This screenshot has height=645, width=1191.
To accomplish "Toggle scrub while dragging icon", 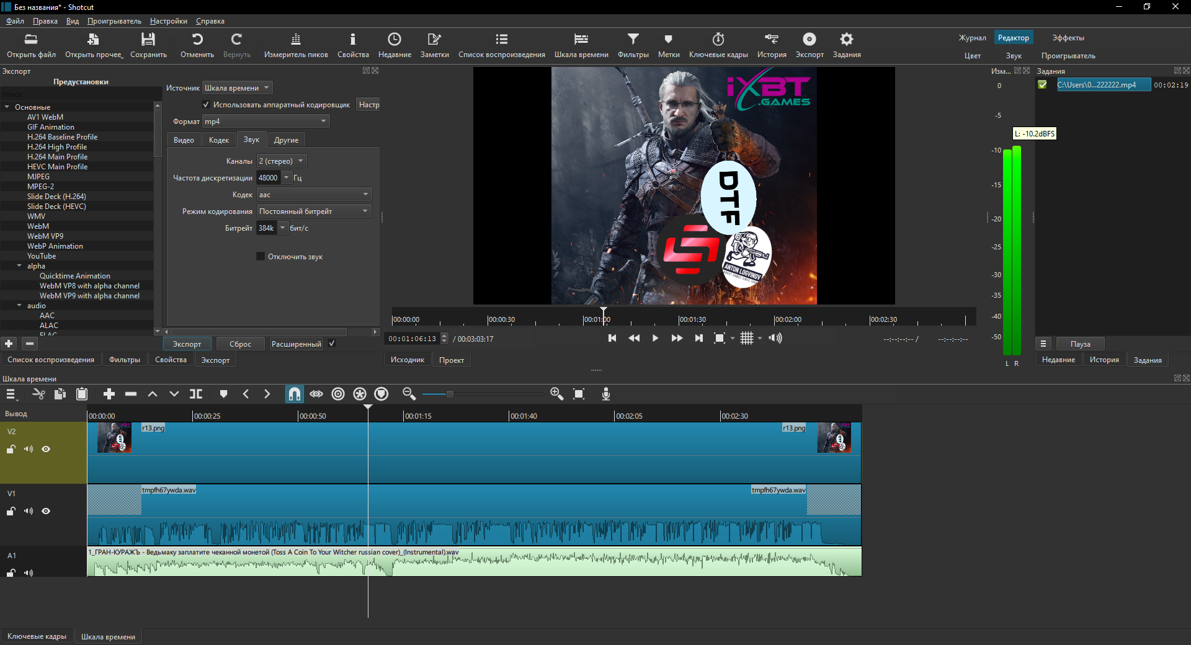I will (316, 394).
